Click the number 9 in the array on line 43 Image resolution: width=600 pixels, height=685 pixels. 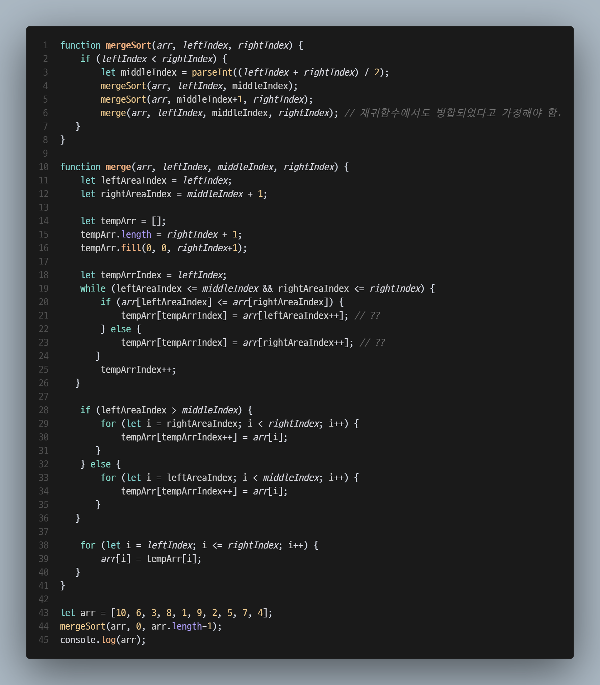click(199, 613)
